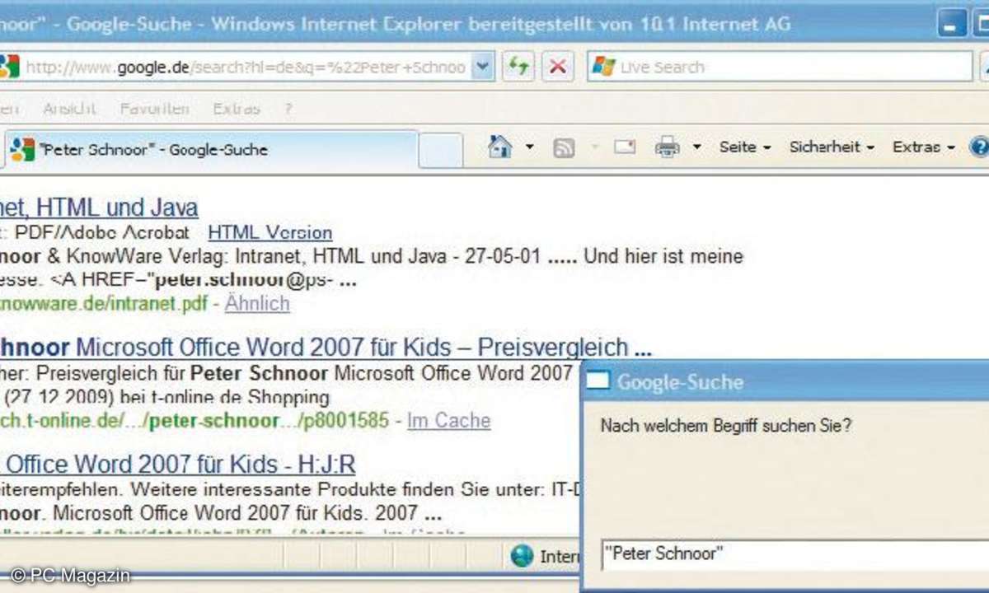The width and height of the screenshot is (989, 593).
Task: Focus the Live Search box
Action: [x=780, y=67]
